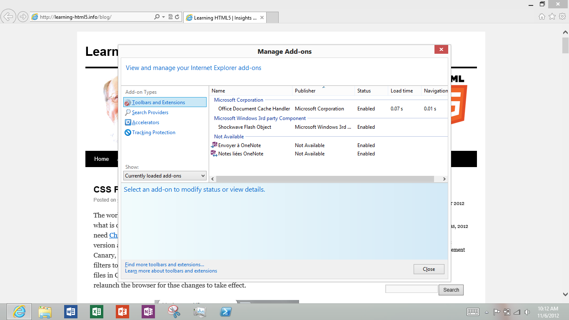Launch PowerPoint from the taskbar

pyautogui.click(x=122, y=312)
